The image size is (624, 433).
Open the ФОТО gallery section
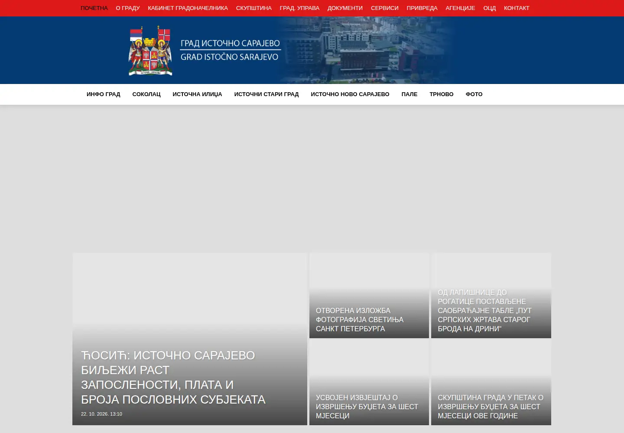474,94
